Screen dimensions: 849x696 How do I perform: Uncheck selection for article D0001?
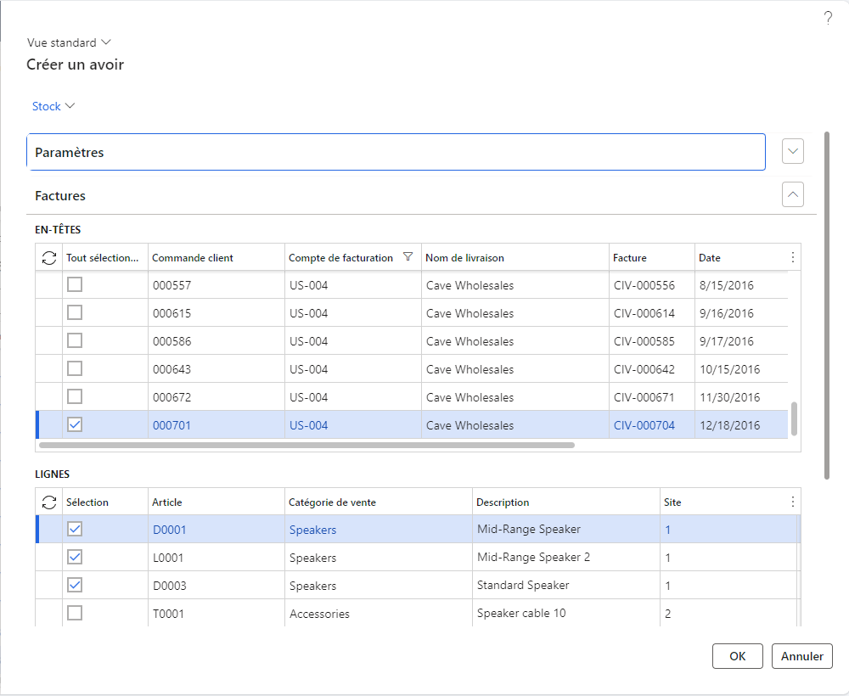75,529
